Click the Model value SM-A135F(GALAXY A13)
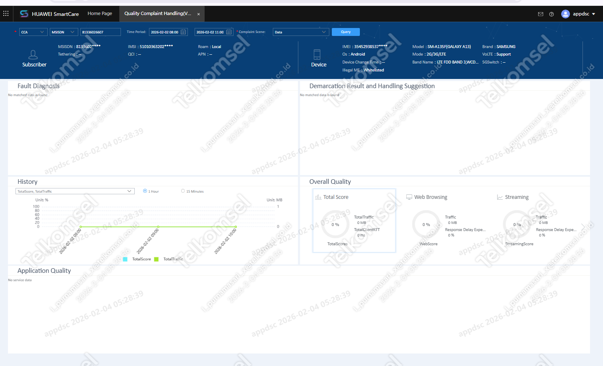 click(449, 47)
